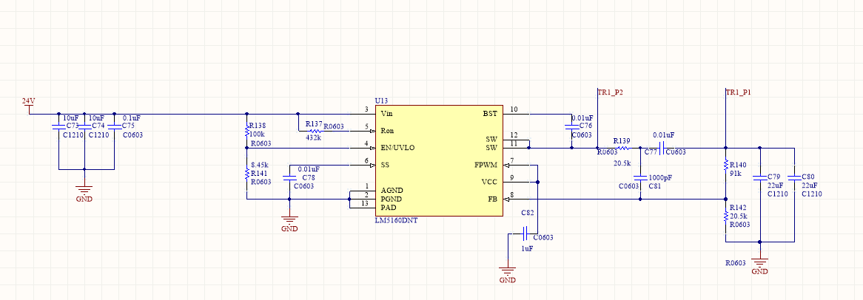Click the TR1_P2 net label

click(x=610, y=93)
